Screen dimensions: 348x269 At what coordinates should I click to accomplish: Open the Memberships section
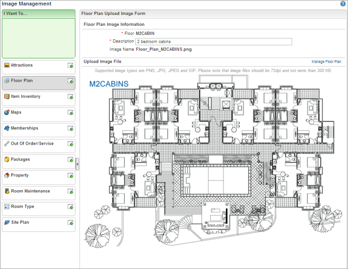pyautogui.click(x=39, y=130)
